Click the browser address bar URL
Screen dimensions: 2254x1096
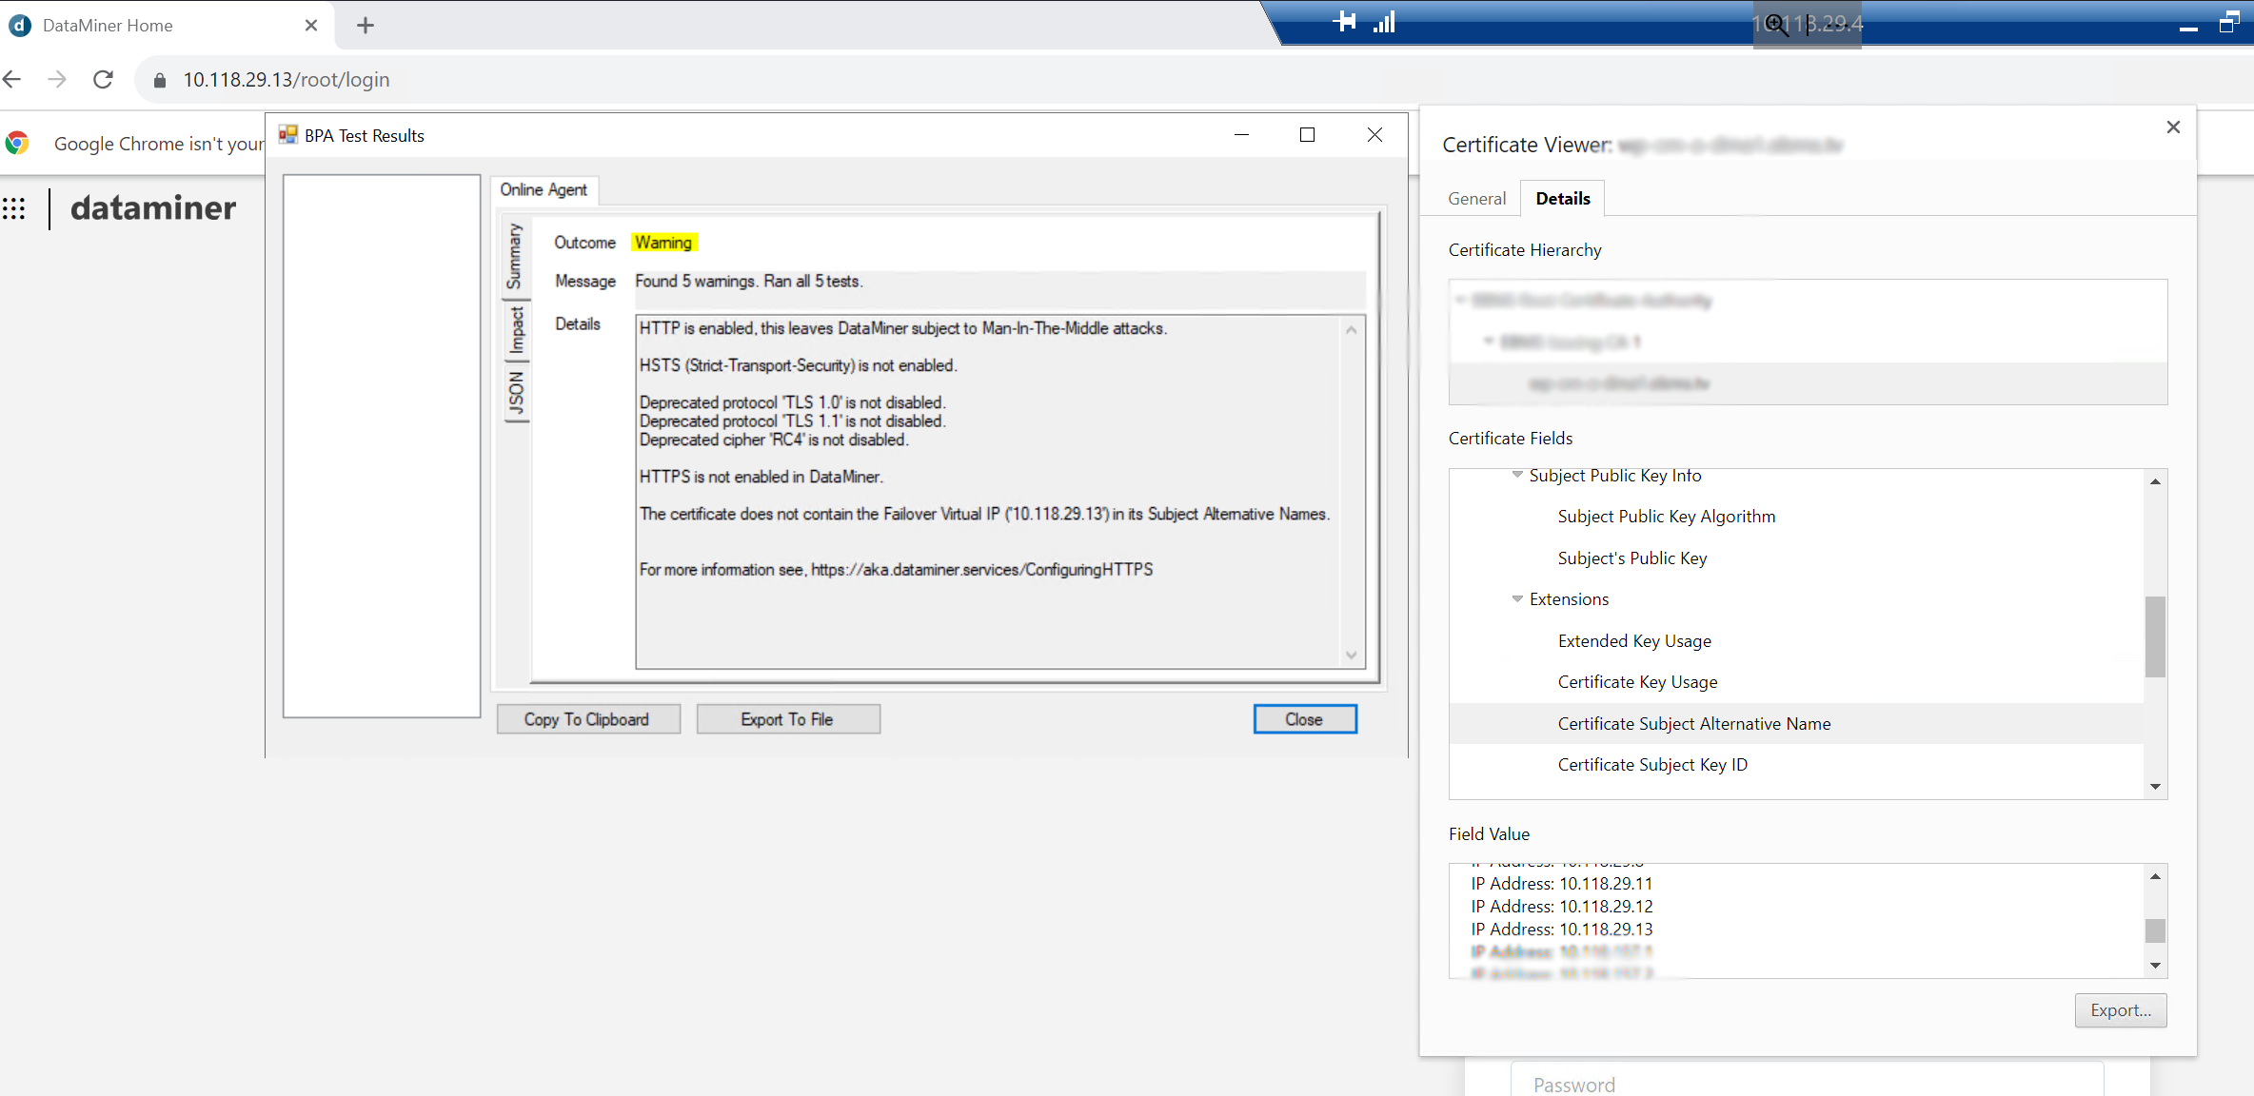pyautogui.click(x=287, y=80)
